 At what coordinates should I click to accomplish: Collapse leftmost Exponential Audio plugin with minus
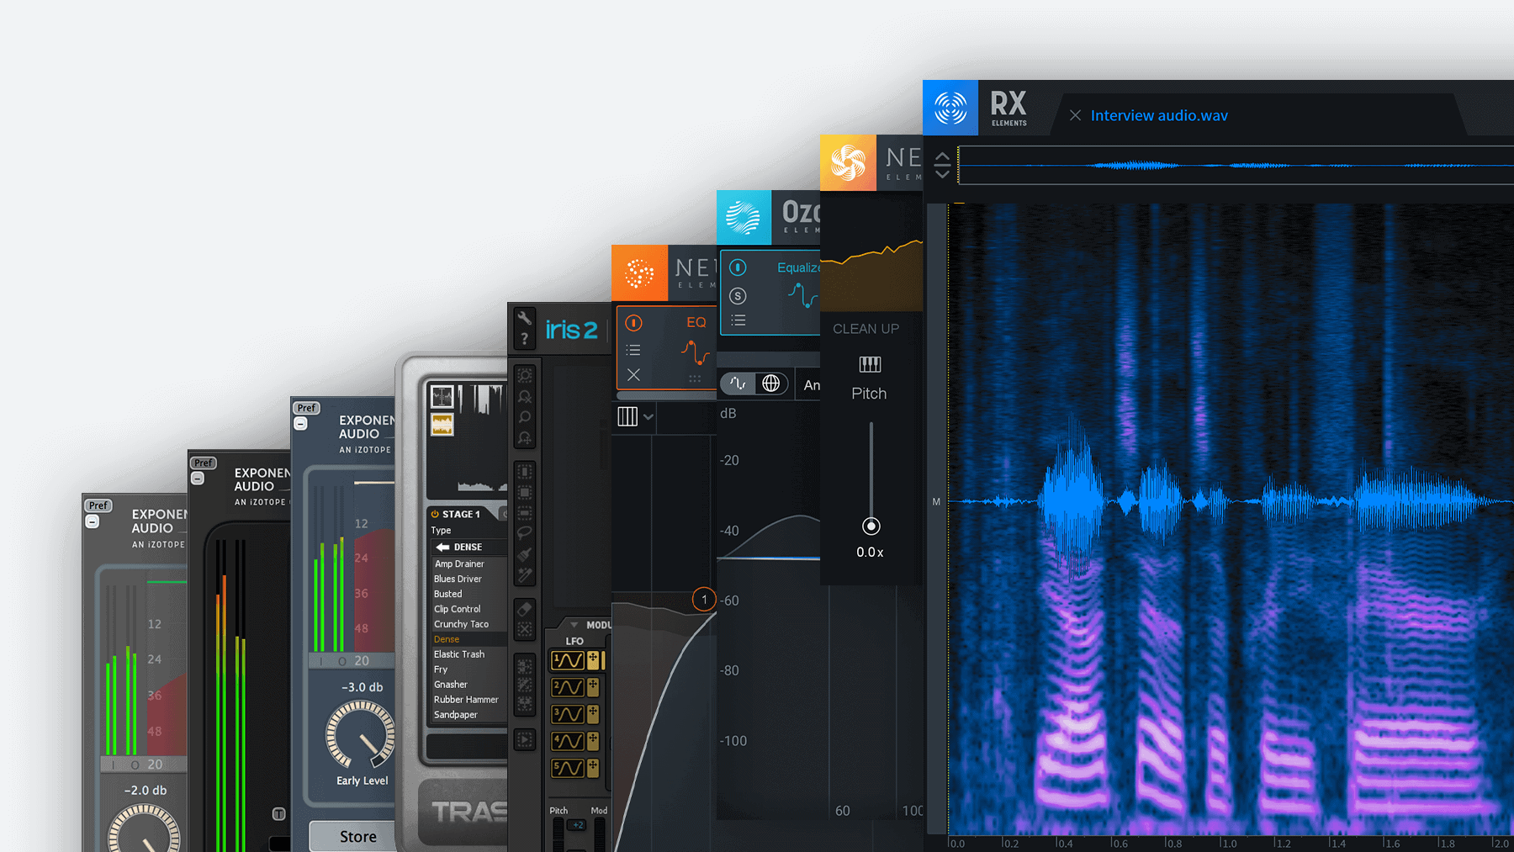click(x=93, y=521)
